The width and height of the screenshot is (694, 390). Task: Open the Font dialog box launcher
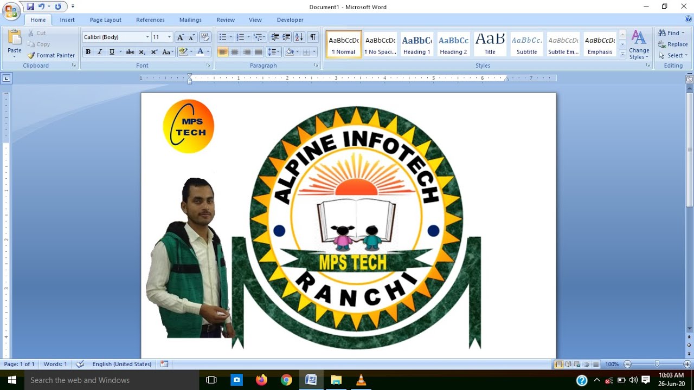tap(209, 66)
